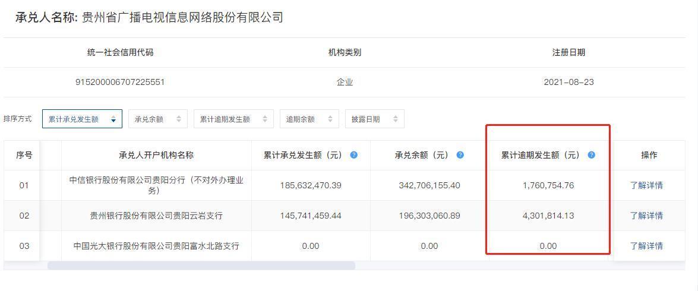This screenshot has height=291, width=698.
Task: Click 统一社会信用代码 header label
Action: click(120, 52)
